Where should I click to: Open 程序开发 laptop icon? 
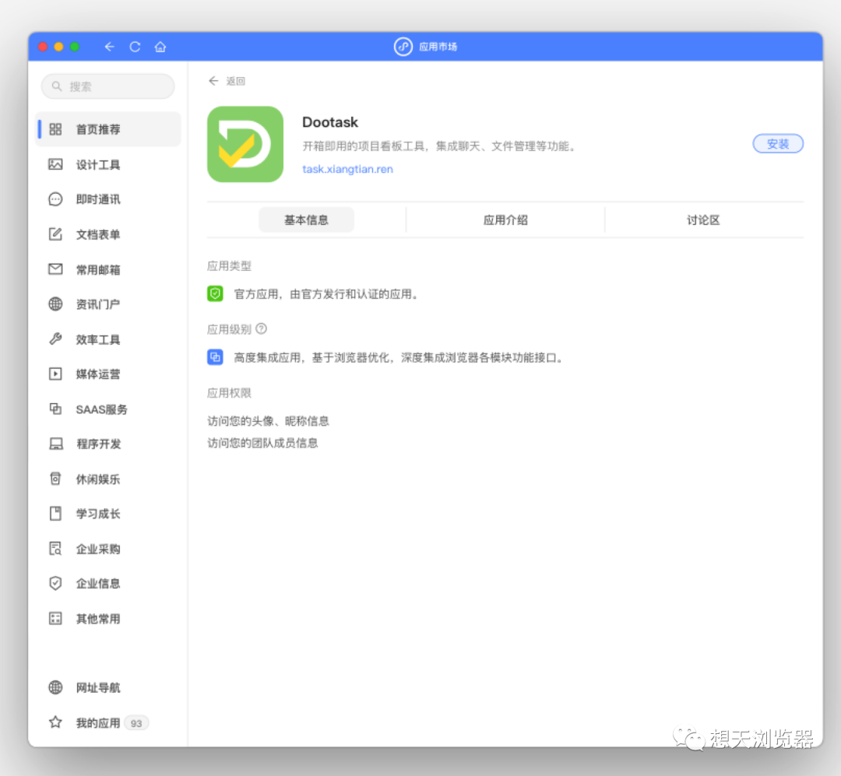(56, 444)
